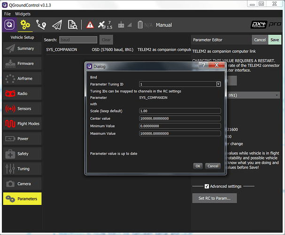The height and width of the screenshot is (235, 285).
Task: Click the Center value input field
Action: 180,118
